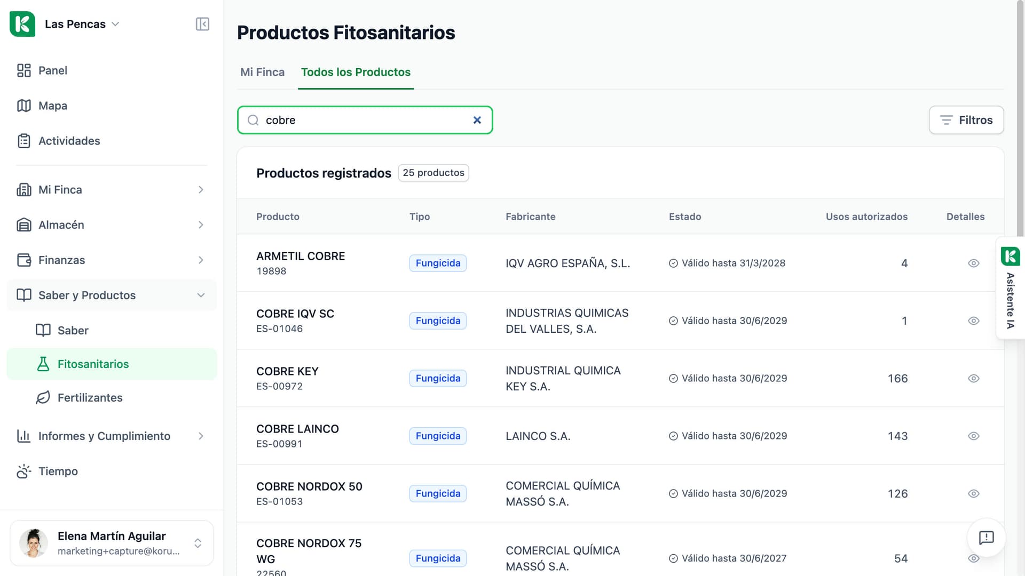Expand Informes y Cumplimiento chevron
The height and width of the screenshot is (576, 1025).
point(201,436)
